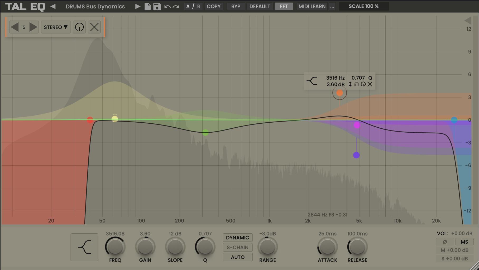Viewport: 479px width, 270px height.
Task: Click the headphones solo icon in band popup
Action: (357, 84)
